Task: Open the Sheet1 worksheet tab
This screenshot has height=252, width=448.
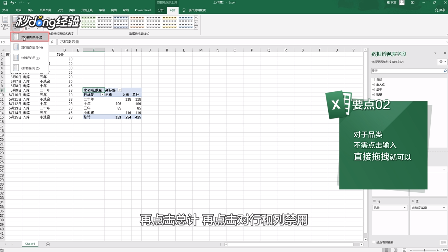Action: [x=30, y=244]
